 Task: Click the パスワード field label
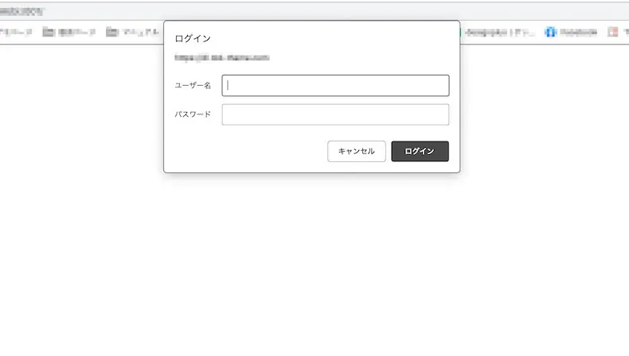pyautogui.click(x=193, y=114)
